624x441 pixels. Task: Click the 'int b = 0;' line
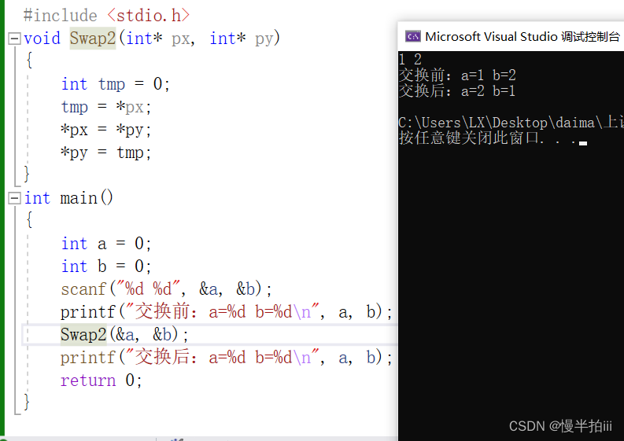[106, 266]
